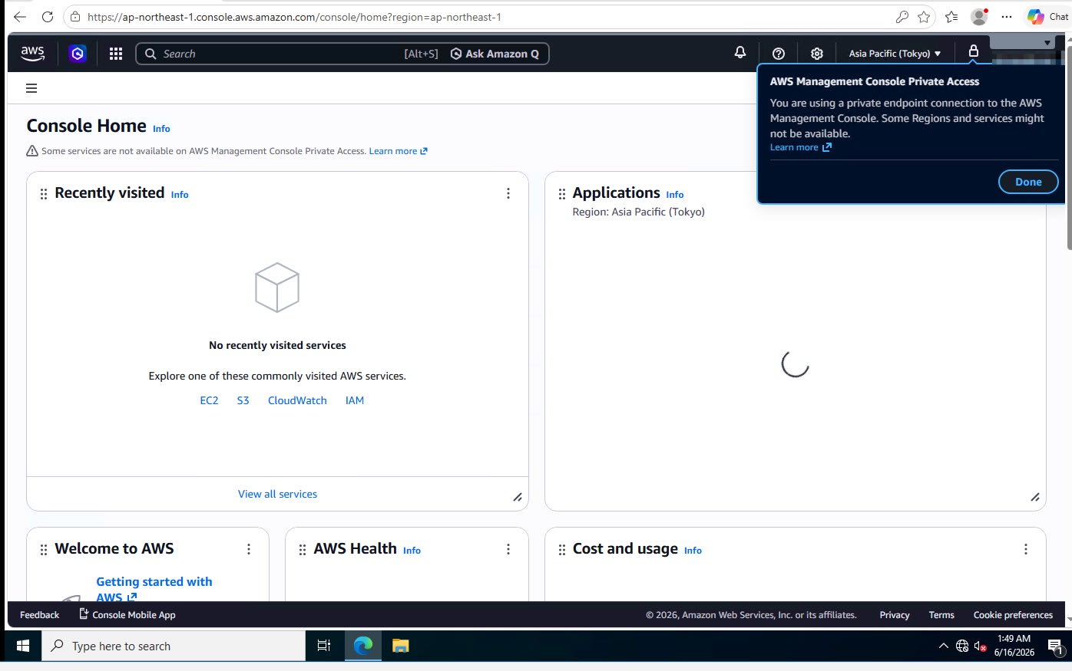1072x671 pixels.
Task: Grab the Welcome to AWS drag handle
Action: 44,550
